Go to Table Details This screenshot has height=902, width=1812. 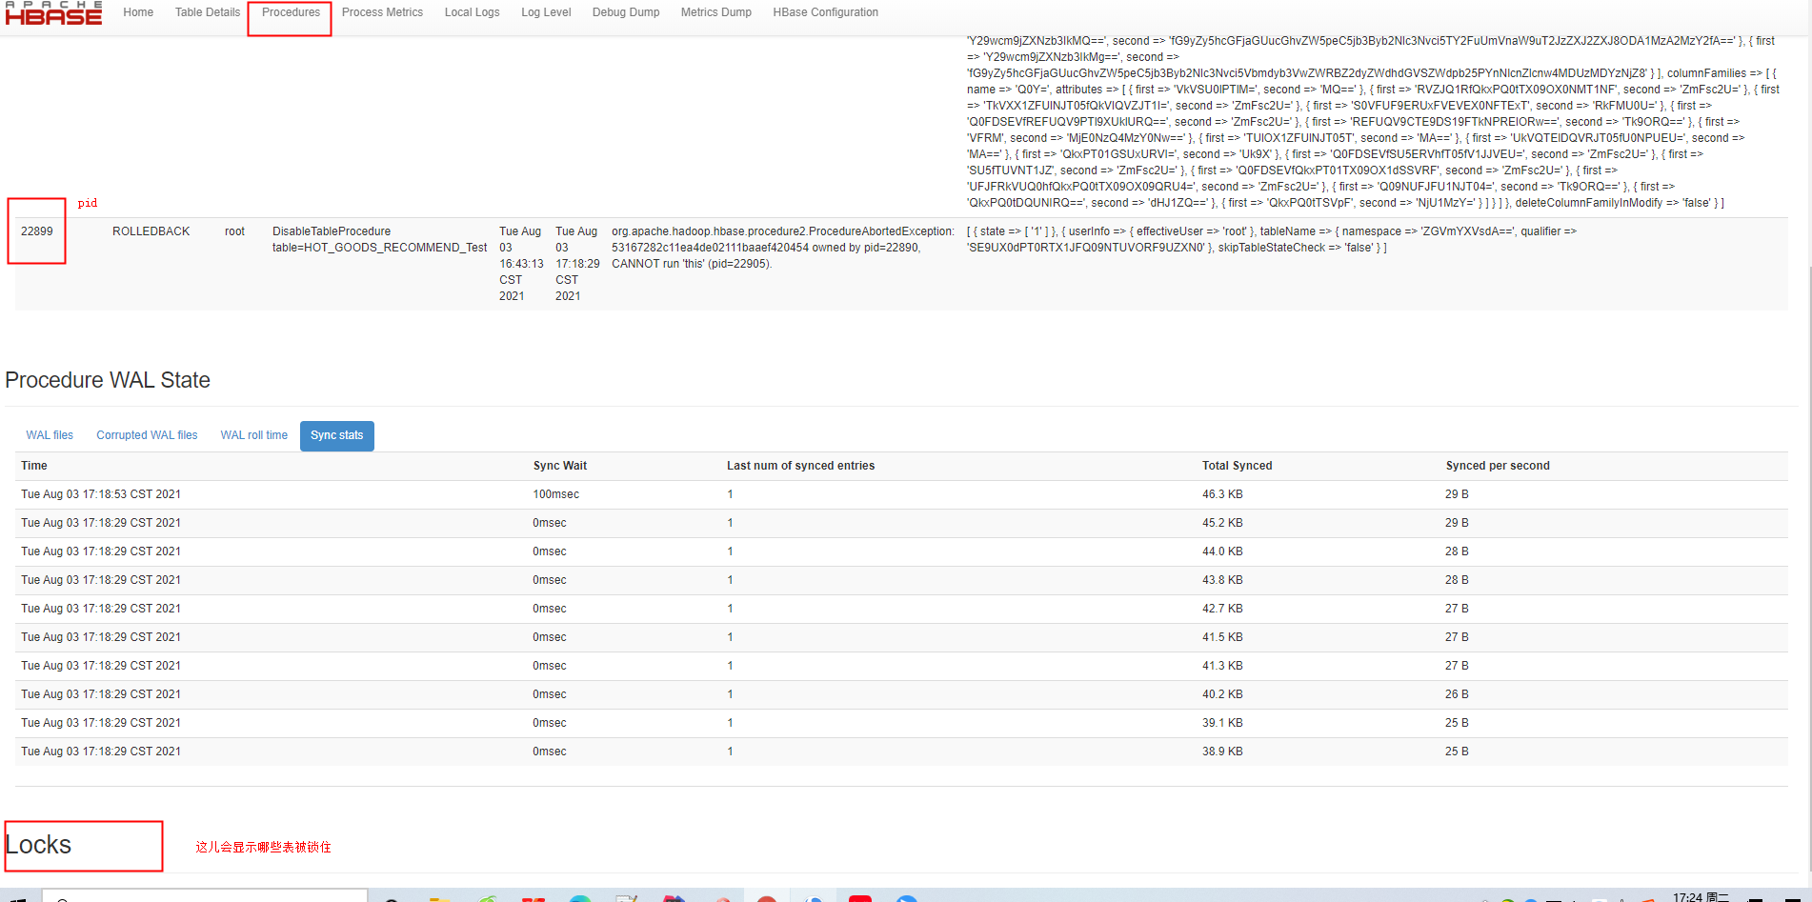(207, 12)
